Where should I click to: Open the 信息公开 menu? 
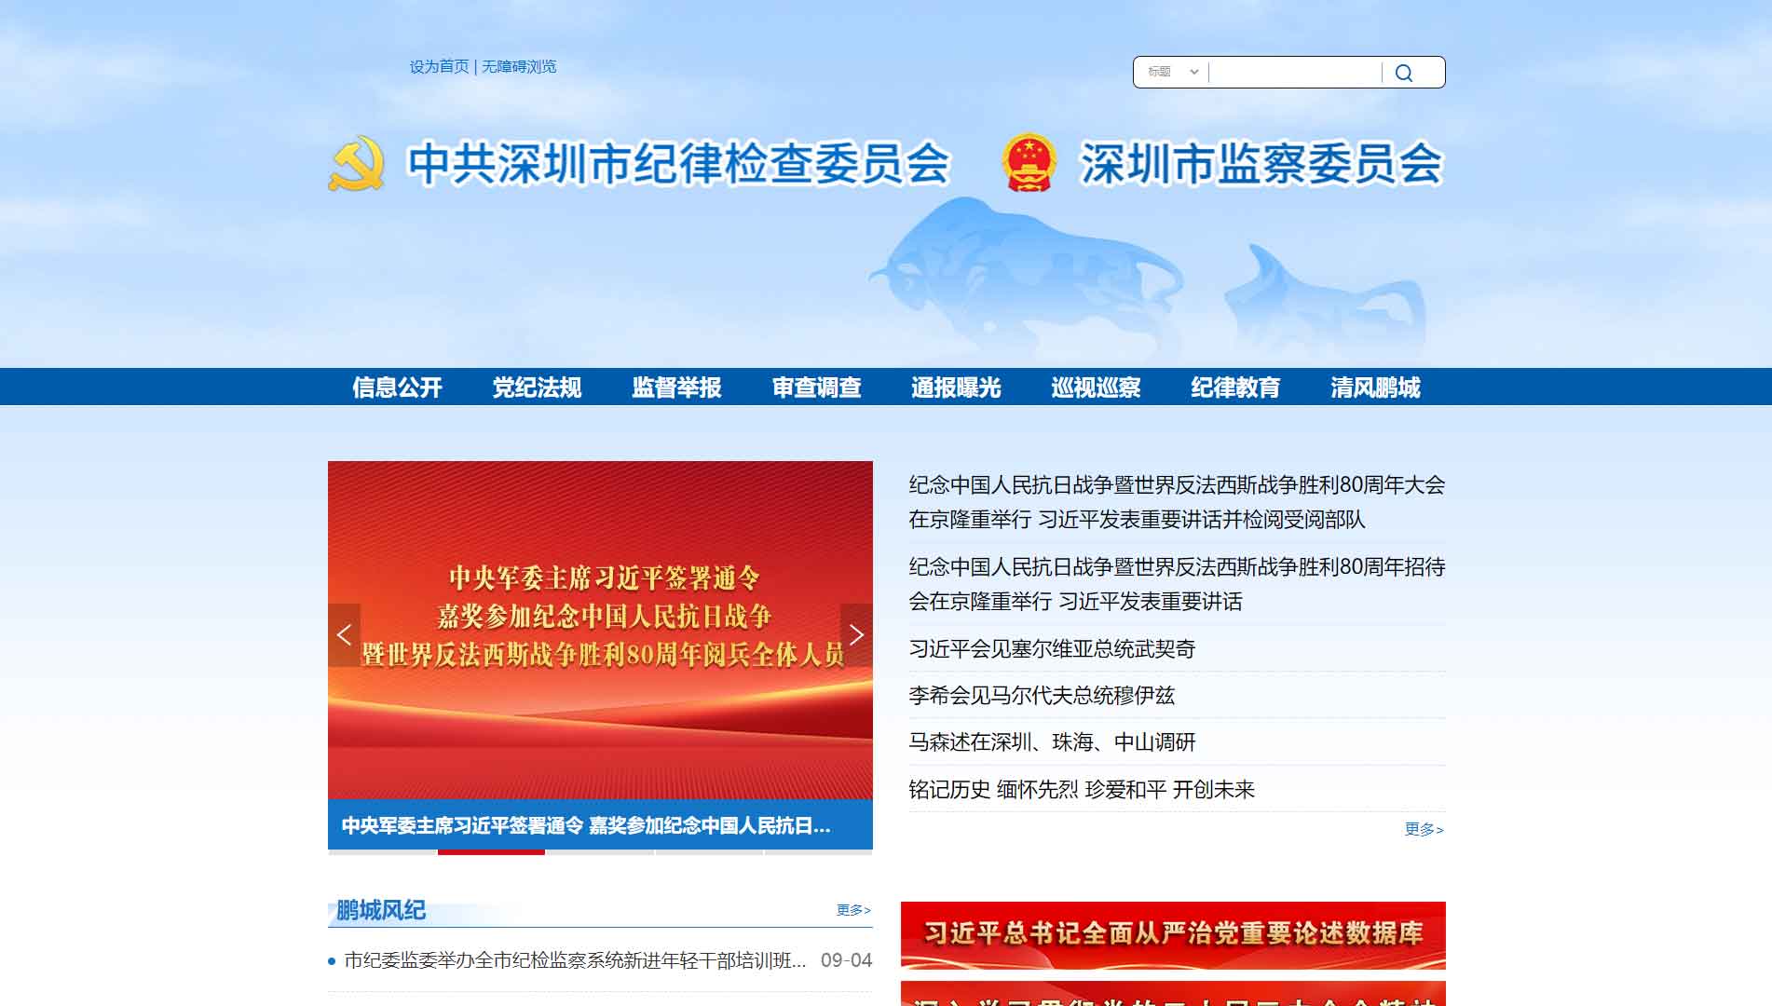click(x=397, y=387)
